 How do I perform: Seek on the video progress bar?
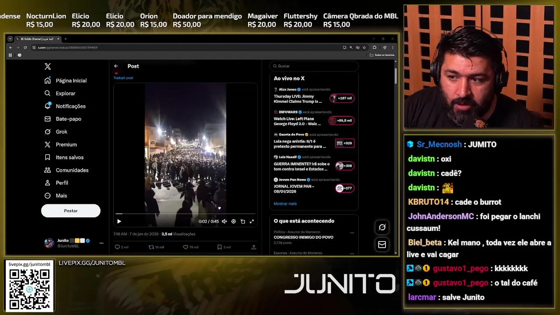coord(185,214)
